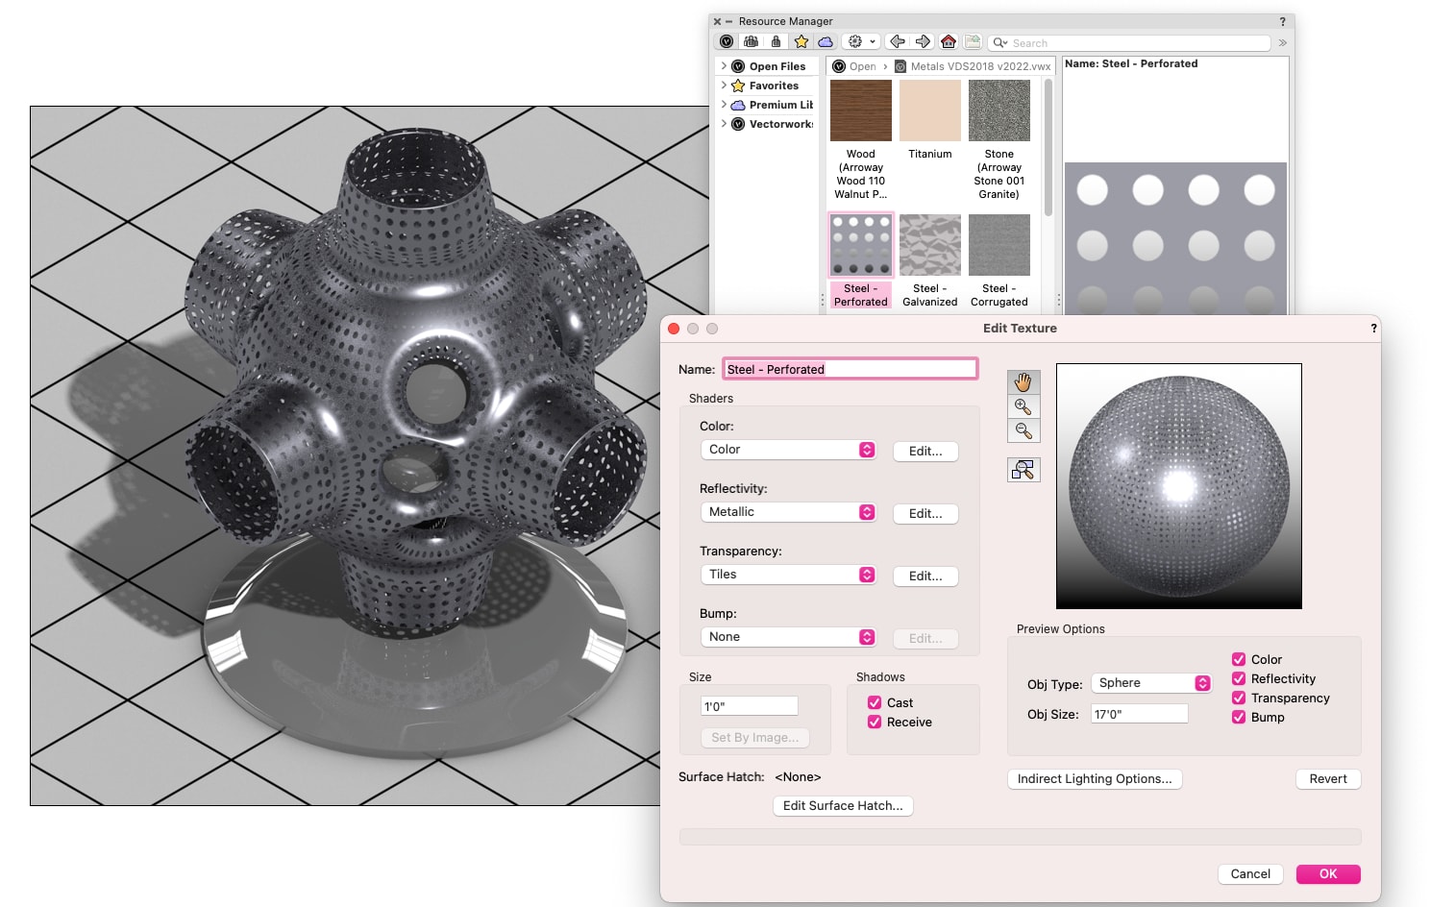Screen dimensions: 1430x907
Task: Click the Edit Surface Hatch button
Action: [x=842, y=806]
